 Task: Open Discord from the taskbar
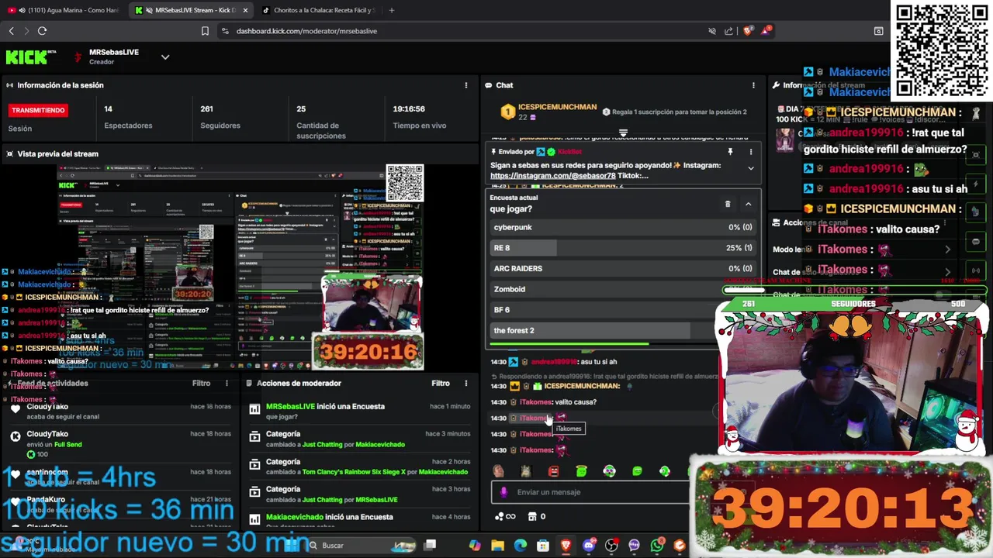pyautogui.click(x=588, y=546)
